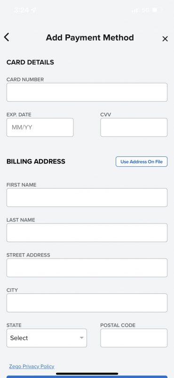Click Use Address On File button
Screen dimensions: 174x378
click(142, 162)
